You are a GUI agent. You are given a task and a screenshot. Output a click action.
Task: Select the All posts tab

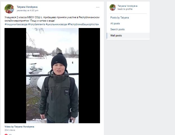[115, 24]
